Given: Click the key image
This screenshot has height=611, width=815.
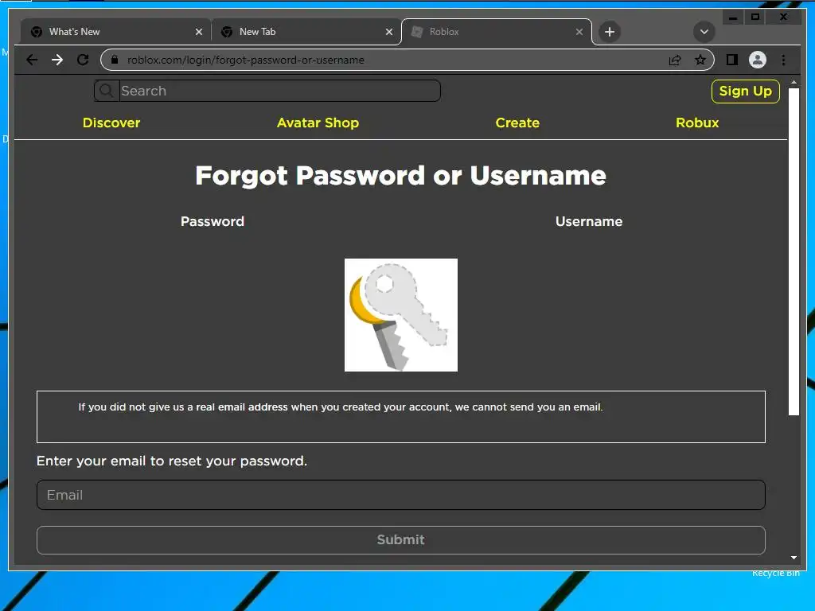Looking at the screenshot, I should 401,315.
